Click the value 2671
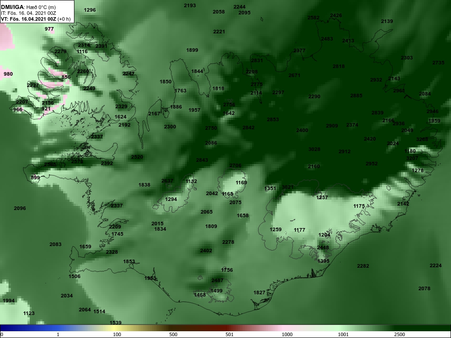Viewport: 451px width, 338px height. (x=294, y=75)
